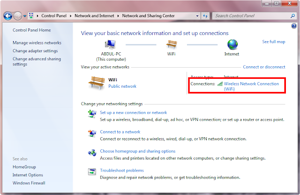
Task: Click the Internet globe icon
Action: [232, 45]
